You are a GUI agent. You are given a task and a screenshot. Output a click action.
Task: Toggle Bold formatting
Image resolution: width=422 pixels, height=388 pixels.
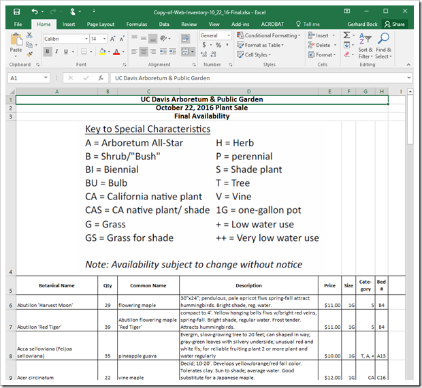pos(48,51)
